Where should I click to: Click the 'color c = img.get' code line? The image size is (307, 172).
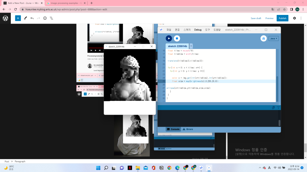[199, 78]
